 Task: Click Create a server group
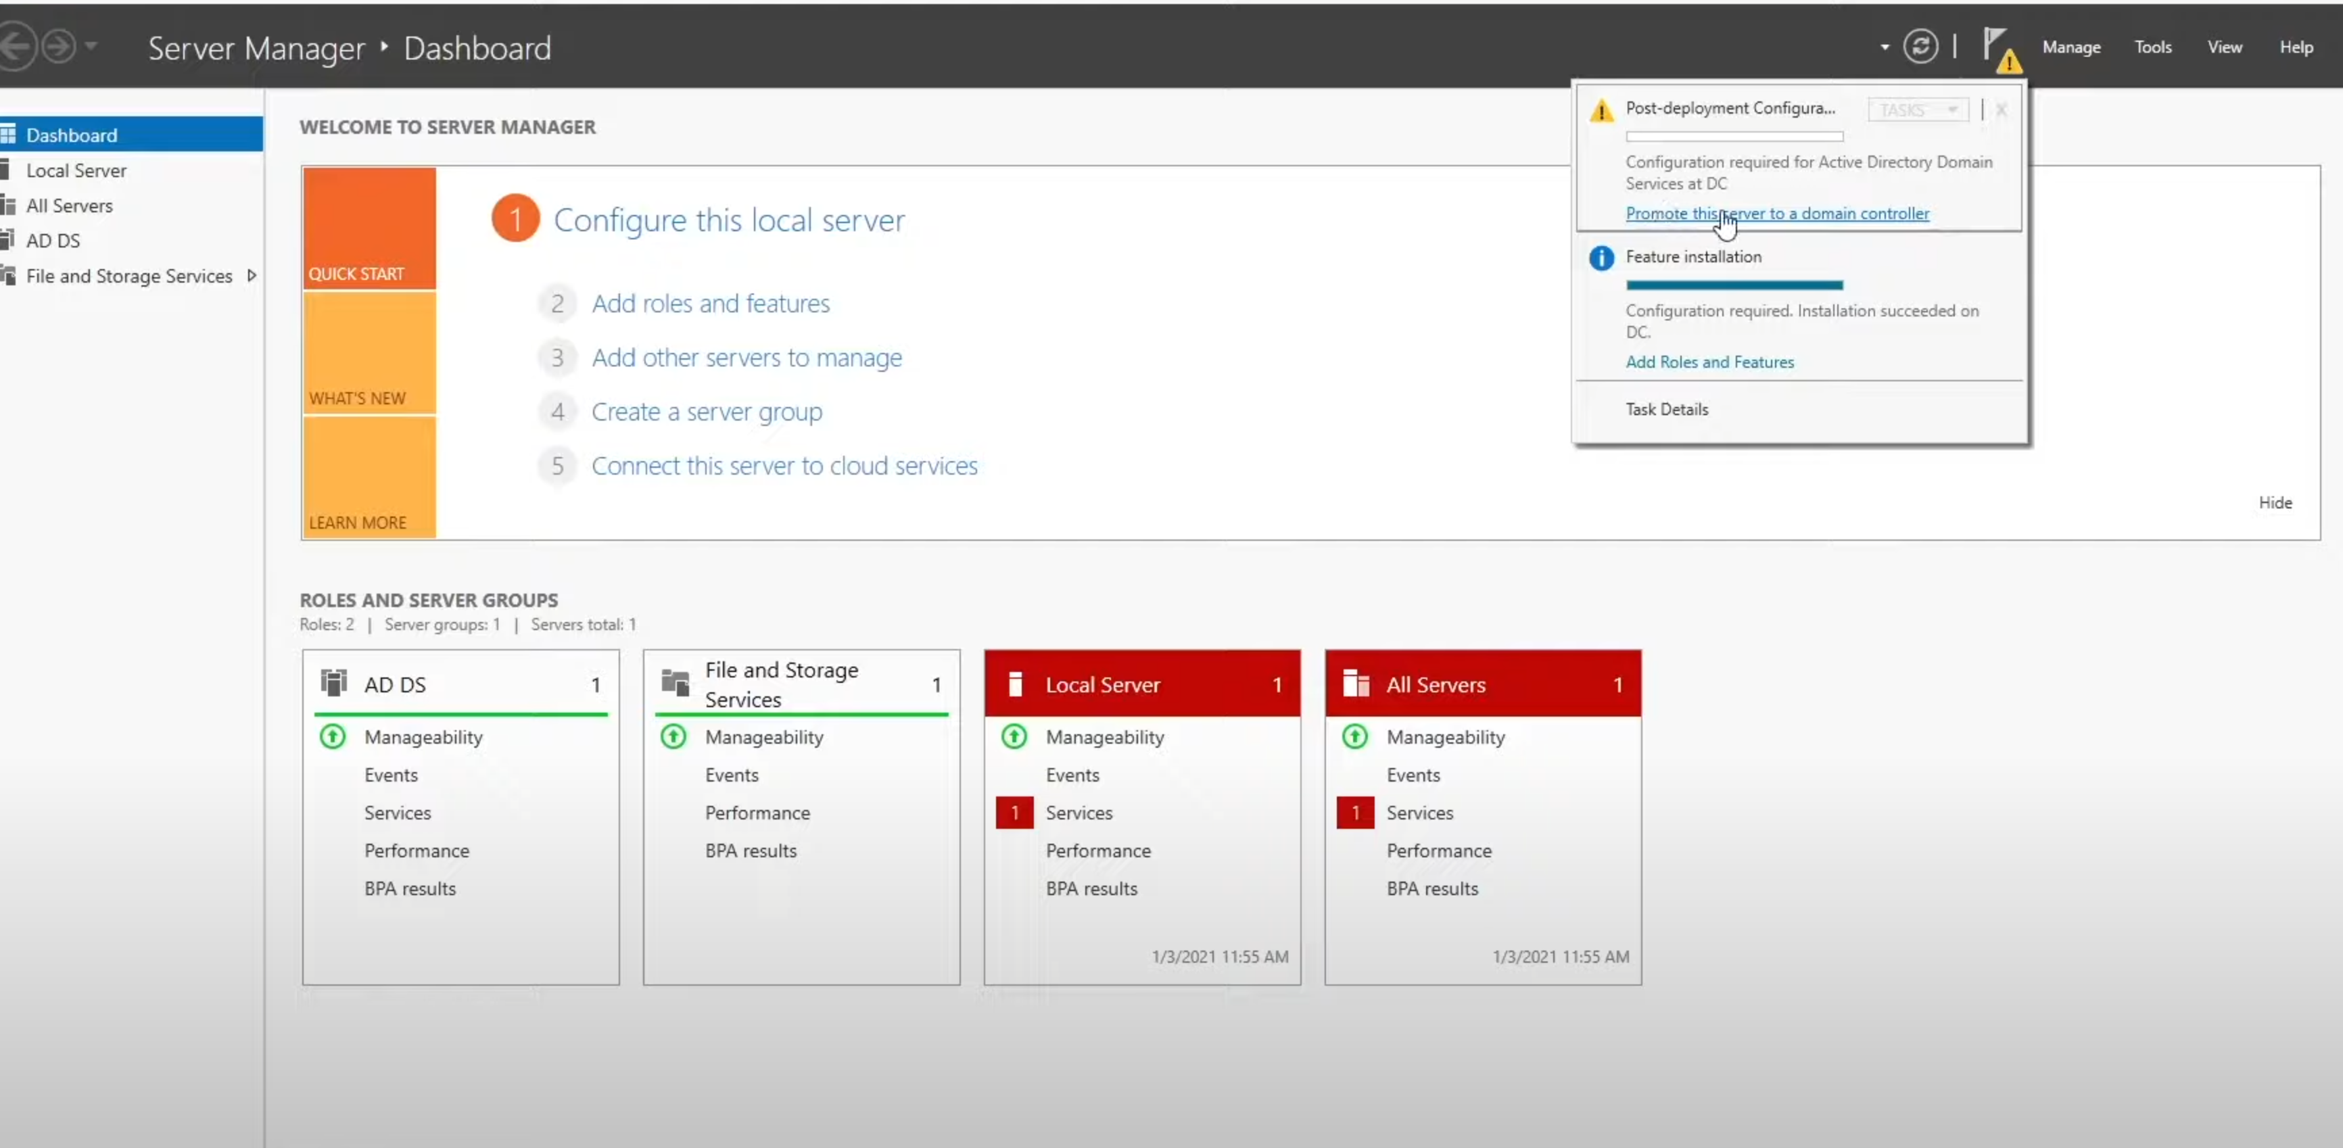(707, 412)
